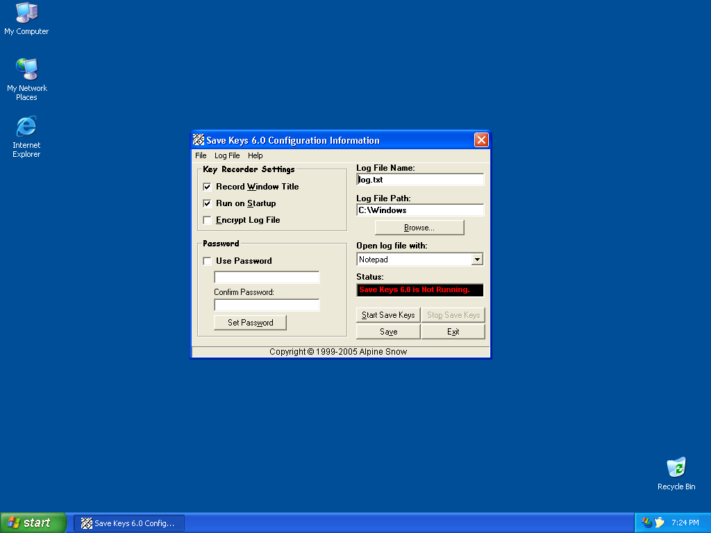Image resolution: width=711 pixels, height=533 pixels.
Task: Open the My Computer desktop icon
Action: coord(26,14)
